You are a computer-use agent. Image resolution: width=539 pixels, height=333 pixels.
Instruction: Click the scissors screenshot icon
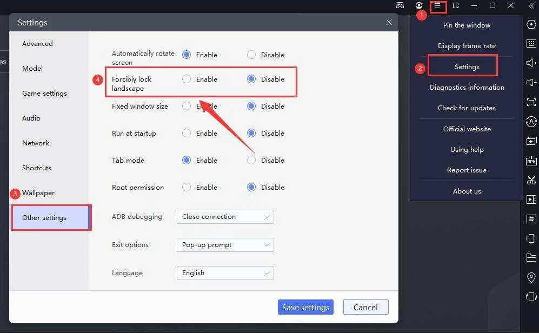(x=531, y=179)
